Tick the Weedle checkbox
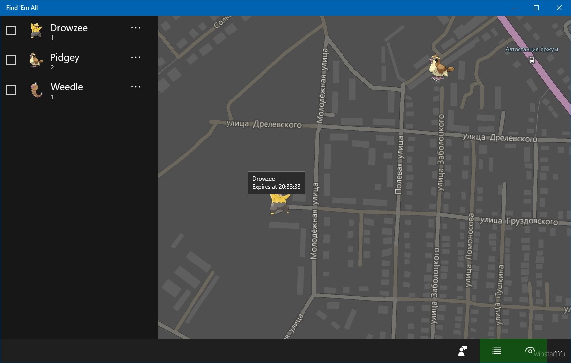The image size is (571, 363). [11, 90]
